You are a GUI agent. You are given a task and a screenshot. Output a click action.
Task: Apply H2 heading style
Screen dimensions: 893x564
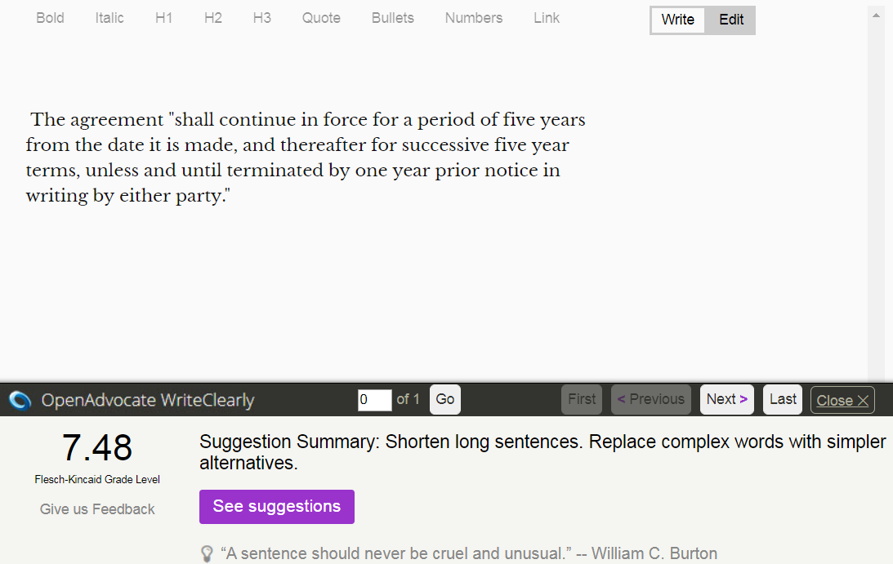(212, 18)
